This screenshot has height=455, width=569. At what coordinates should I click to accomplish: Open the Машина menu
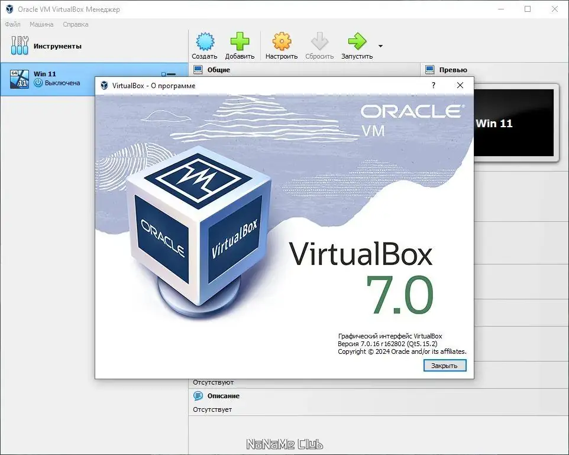[41, 24]
